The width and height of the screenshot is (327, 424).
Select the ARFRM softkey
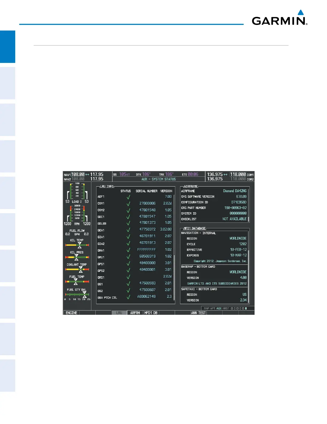click(135, 313)
